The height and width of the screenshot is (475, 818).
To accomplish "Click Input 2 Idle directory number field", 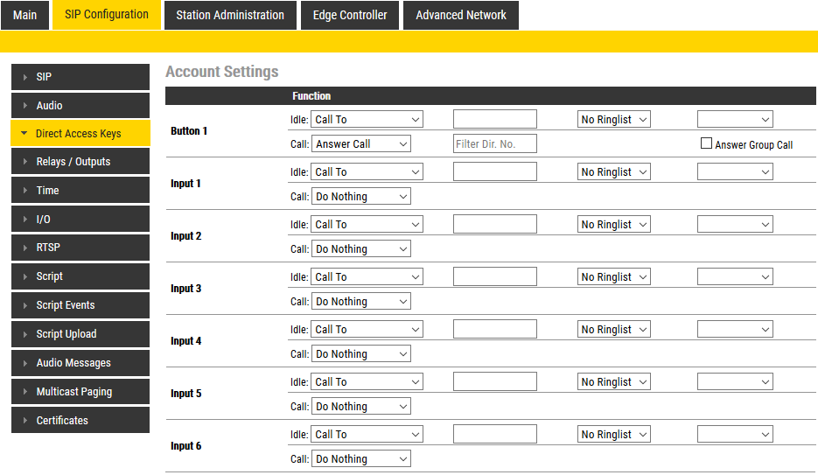I will (494, 225).
